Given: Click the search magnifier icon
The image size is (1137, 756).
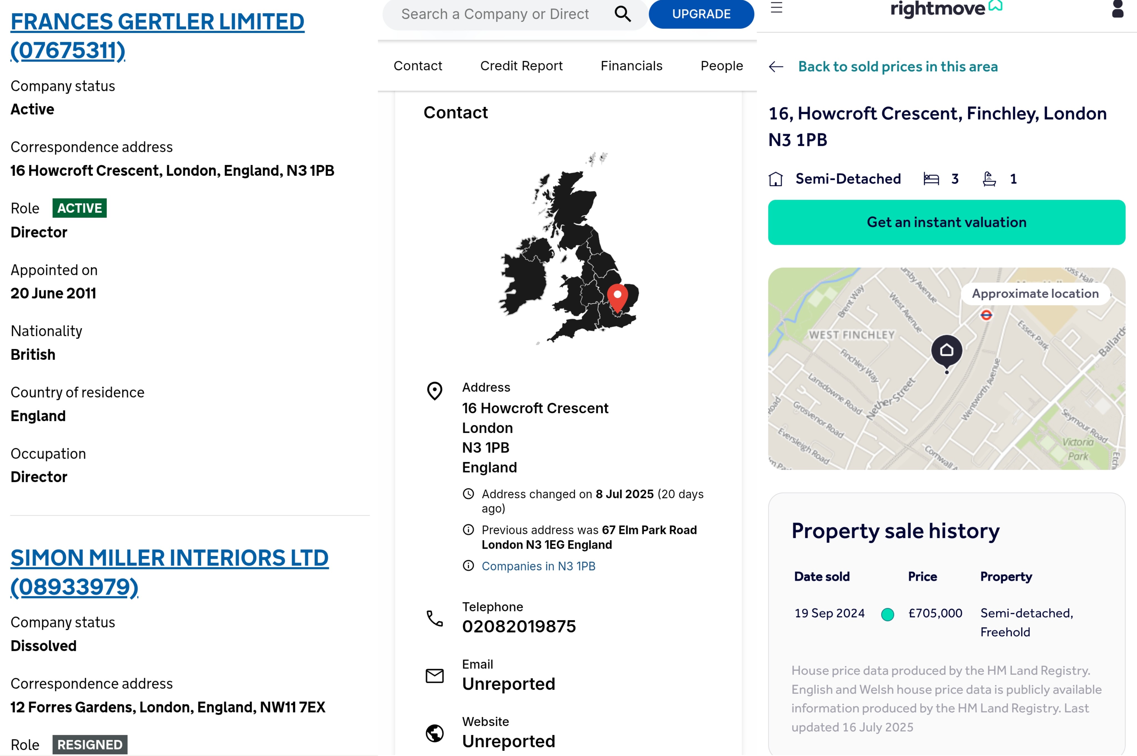Looking at the screenshot, I should pos(622,14).
